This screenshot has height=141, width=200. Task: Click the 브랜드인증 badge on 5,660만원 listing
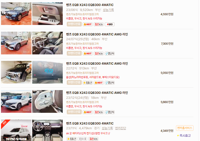click(74, 112)
